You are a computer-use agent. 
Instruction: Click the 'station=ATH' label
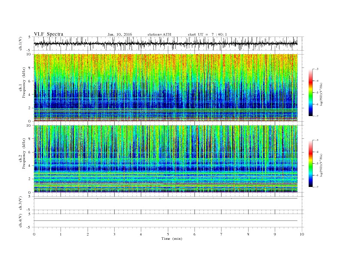click(159, 34)
